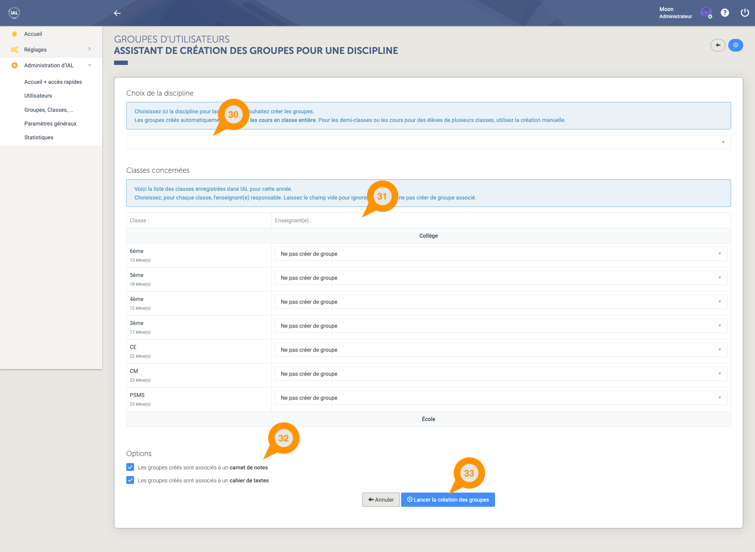Screen dimensions: 755x552
Task: Toggle the cahier de textes checkbox
Action: pyautogui.click(x=130, y=480)
